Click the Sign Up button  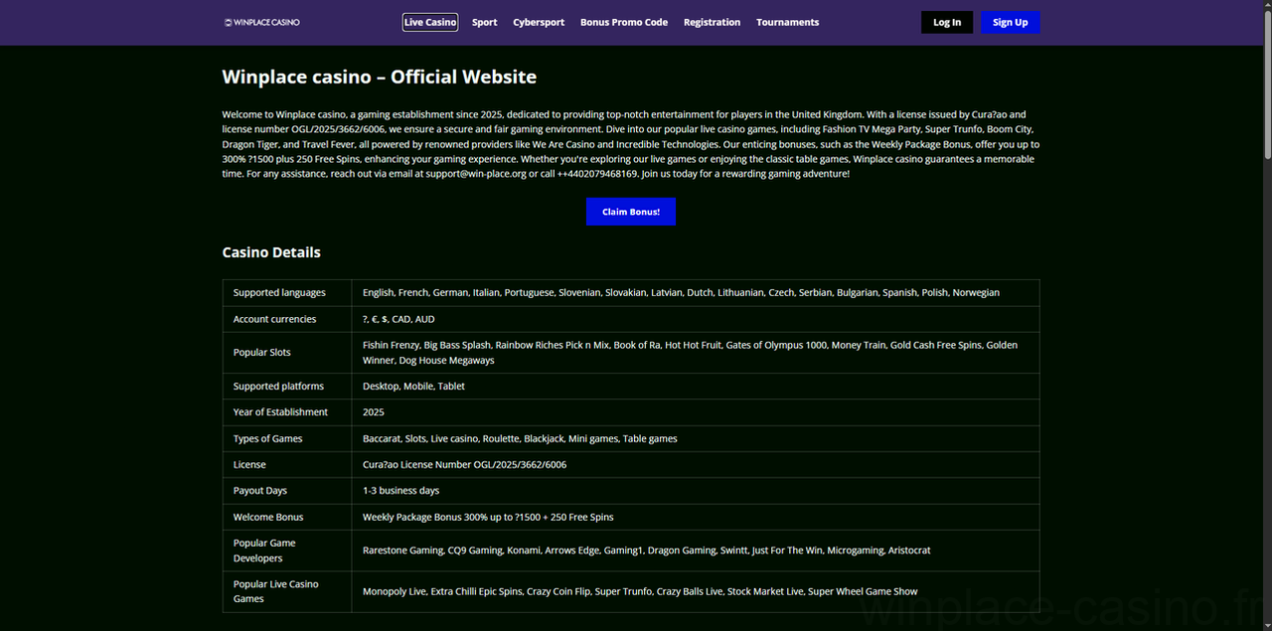tap(1010, 22)
